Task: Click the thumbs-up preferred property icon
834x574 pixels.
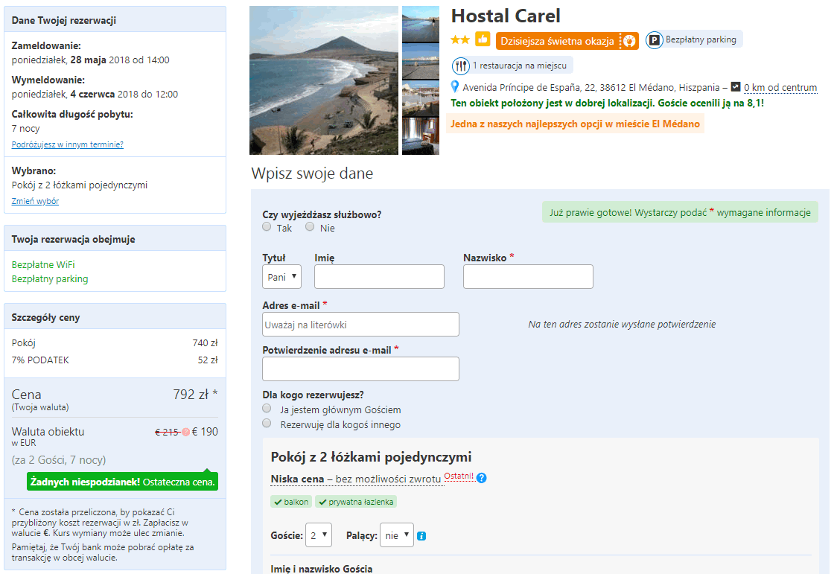Action: (x=483, y=39)
